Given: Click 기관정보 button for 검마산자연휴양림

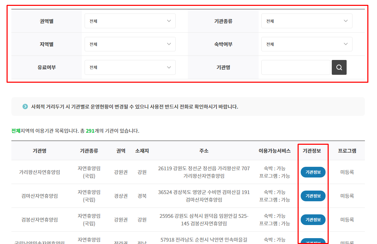Looking at the screenshot, I should click(313, 196).
